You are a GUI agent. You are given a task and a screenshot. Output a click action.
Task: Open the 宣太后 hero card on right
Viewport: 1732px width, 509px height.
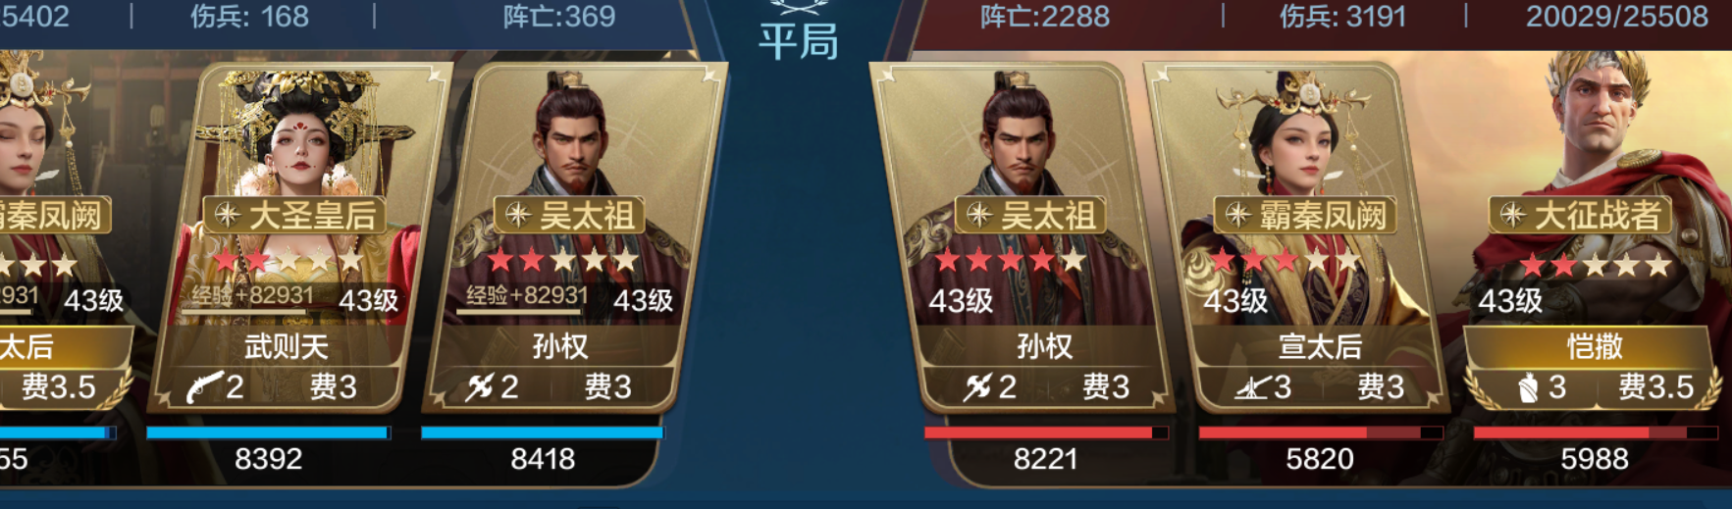[x=1295, y=235]
